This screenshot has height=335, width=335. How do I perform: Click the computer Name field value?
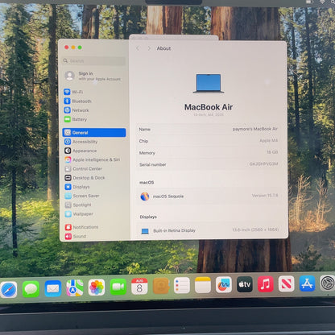(x=255, y=129)
